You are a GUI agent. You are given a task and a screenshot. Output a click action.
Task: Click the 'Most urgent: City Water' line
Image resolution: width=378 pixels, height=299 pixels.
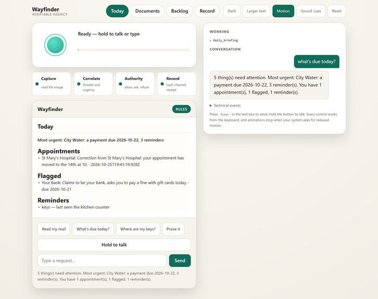(100, 140)
